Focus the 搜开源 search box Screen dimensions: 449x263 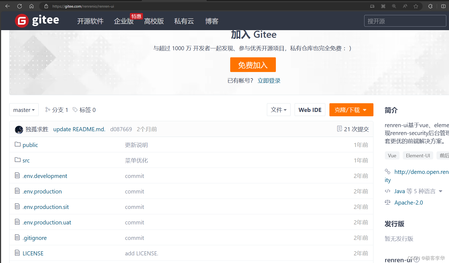(x=405, y=21)
